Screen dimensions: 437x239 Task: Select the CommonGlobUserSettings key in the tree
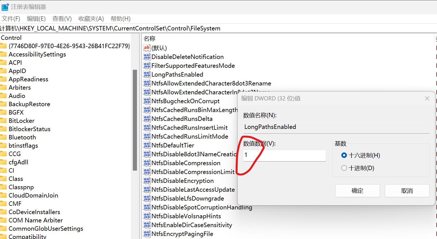46,228
